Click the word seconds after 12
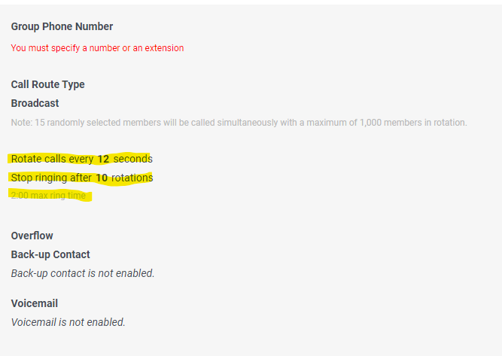 [132, 159]
